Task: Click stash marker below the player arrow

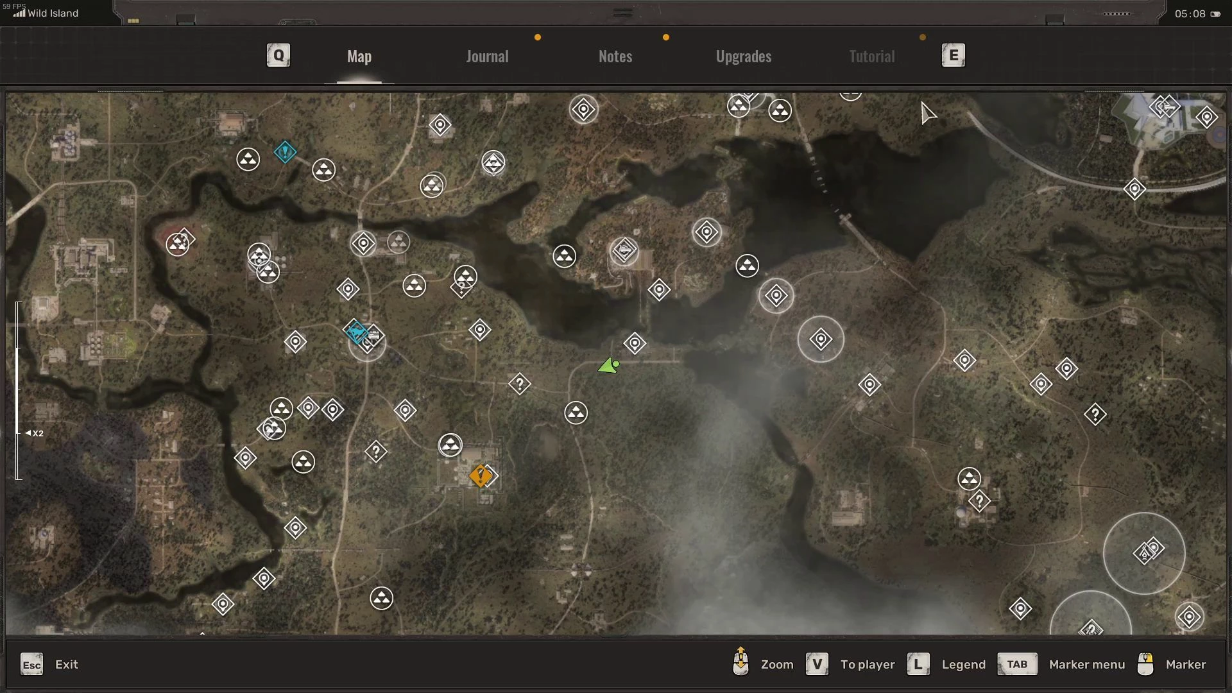Action: pos(576,413)
